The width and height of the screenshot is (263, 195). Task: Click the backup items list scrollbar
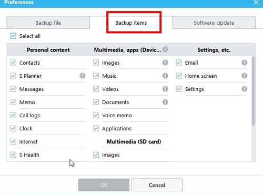pos(253,91)
